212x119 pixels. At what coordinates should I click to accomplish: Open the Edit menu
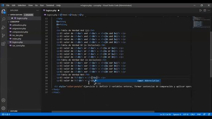point(14,5)
